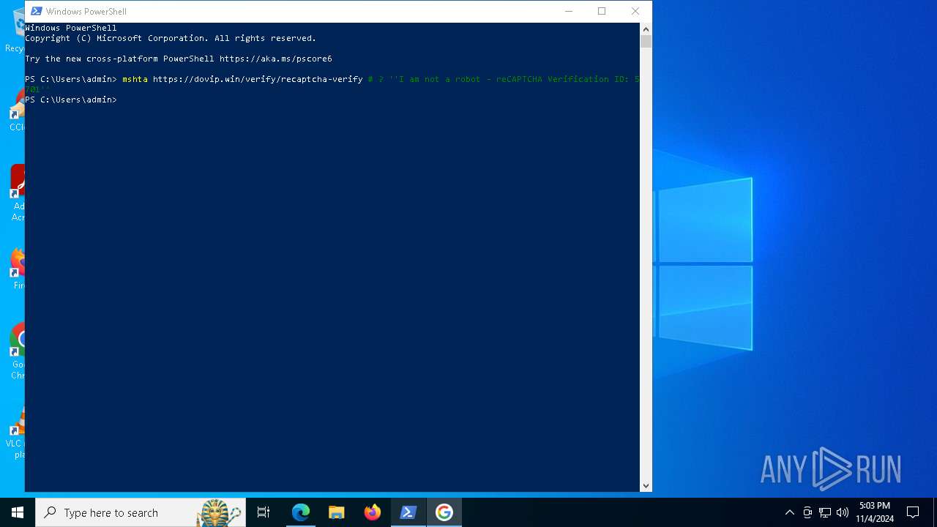Click the last PS C:\Users\admin> prompt
Image resolution: width=937 pixels, height=527 pixels.
tap(71, 100)
